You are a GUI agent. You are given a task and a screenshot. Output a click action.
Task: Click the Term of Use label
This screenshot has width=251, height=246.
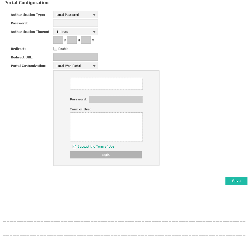click(x=80, y=109)
